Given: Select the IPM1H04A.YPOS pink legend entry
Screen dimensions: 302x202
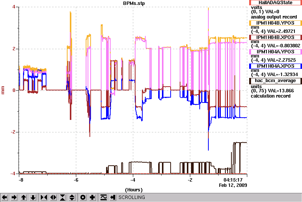Looking at the screenshot, I should coord(276,52).
